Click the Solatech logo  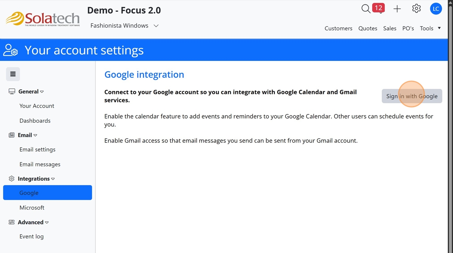tap(43, 19)
